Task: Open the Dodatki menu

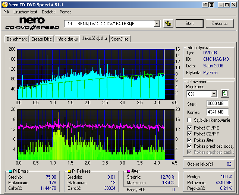Action: pos(48,12)
